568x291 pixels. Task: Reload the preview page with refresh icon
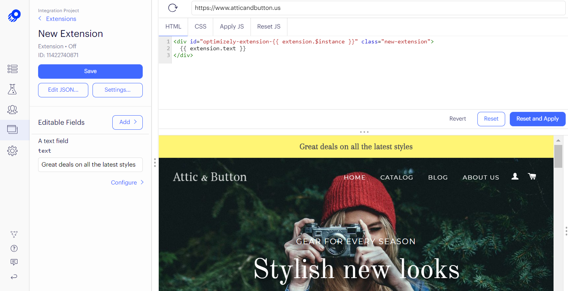click(x=173, y=8)
